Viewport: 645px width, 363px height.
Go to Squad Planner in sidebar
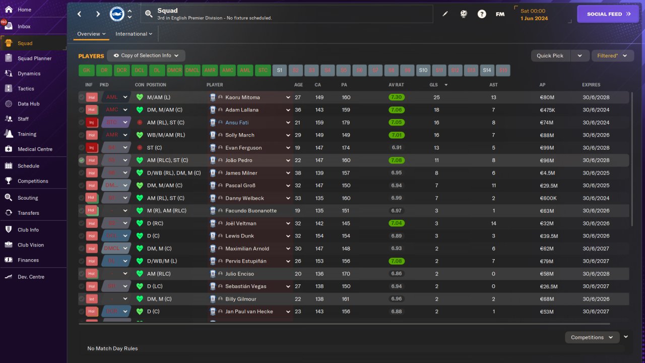pos(33,58)
